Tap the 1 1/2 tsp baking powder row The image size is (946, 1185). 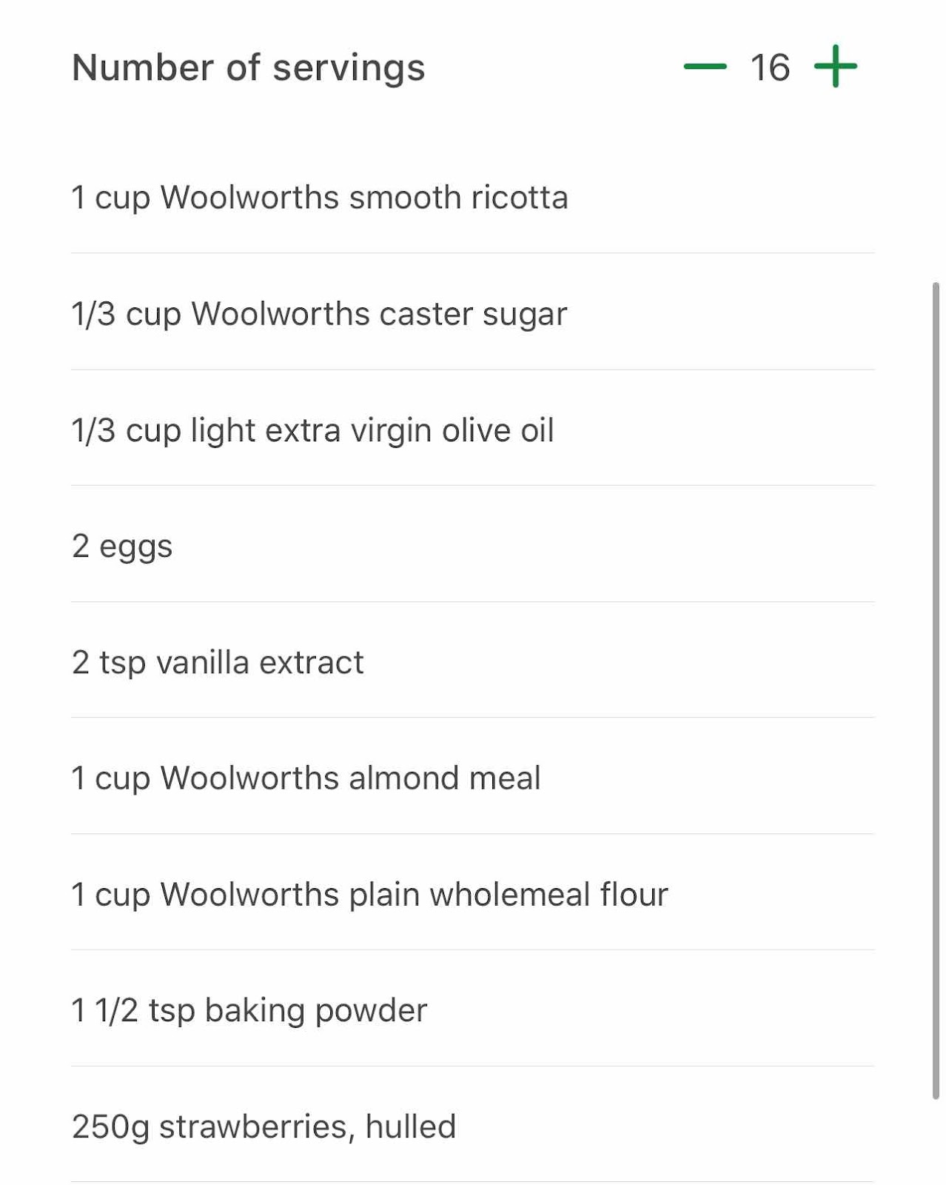point(472,1009)
